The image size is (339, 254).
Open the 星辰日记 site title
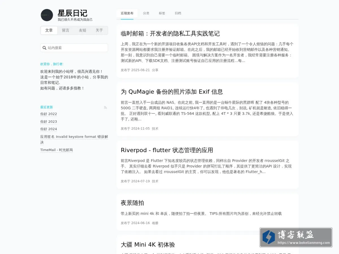pyautogui.click(x=72, y=13)
